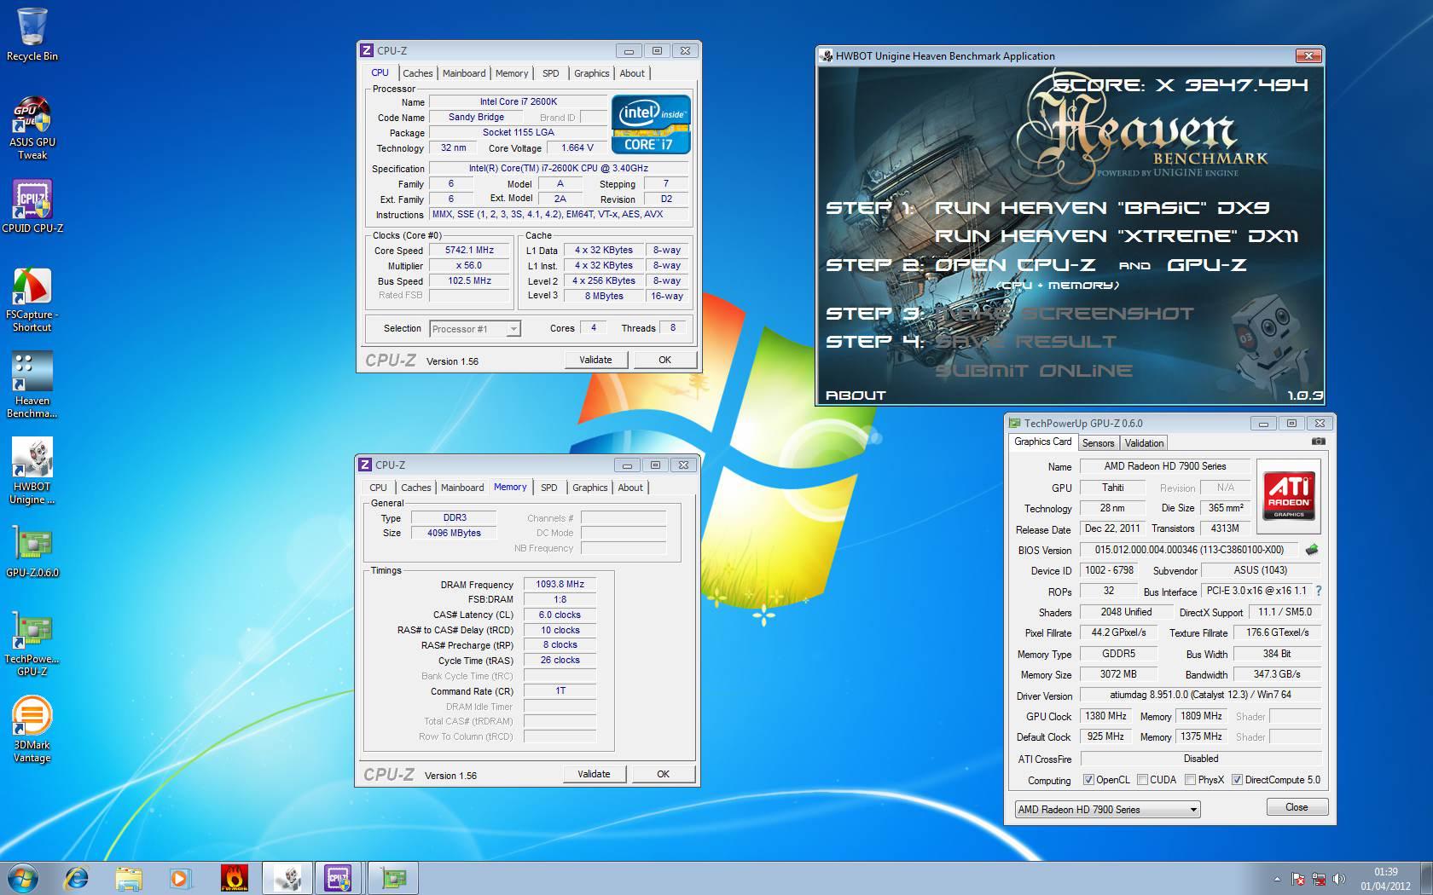This screenshot has height=895, width=1433.
Task: Click the Core Speed 5742.1 MHz field
Action: point(469,251)
